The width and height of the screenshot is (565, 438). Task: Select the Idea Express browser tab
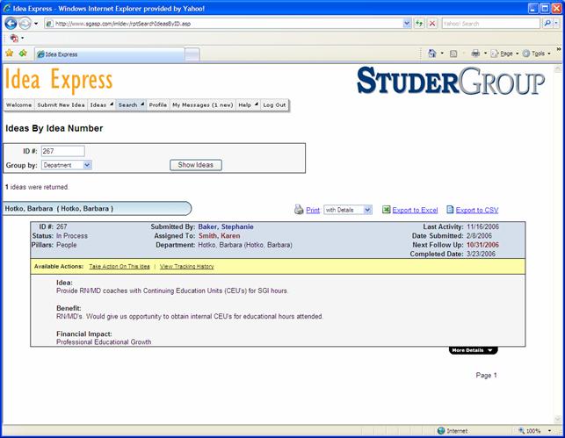click(109, 54)
